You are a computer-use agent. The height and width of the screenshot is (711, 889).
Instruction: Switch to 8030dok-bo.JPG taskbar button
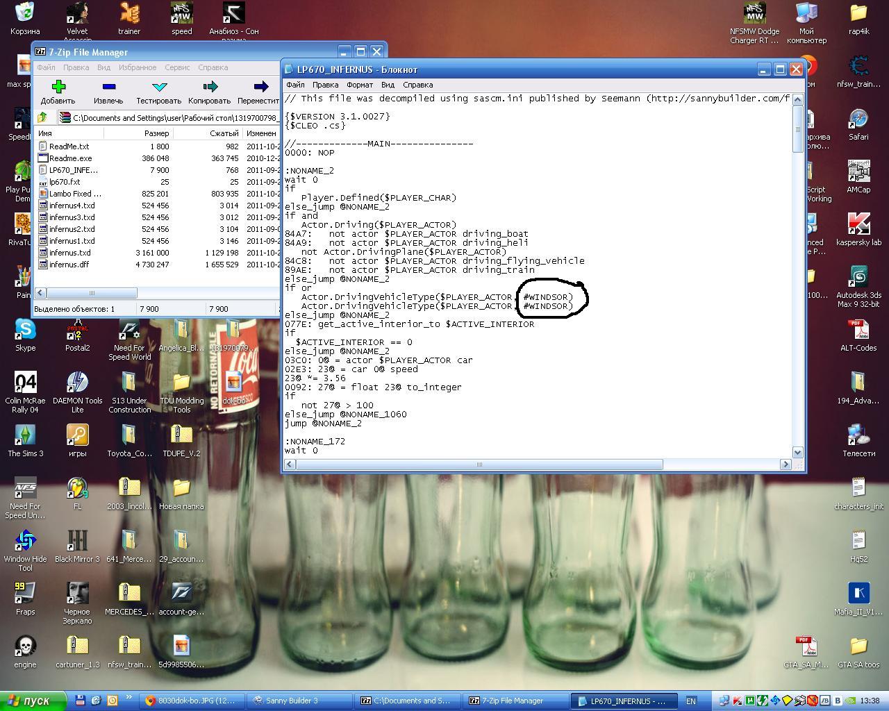(x=192, y=701)
